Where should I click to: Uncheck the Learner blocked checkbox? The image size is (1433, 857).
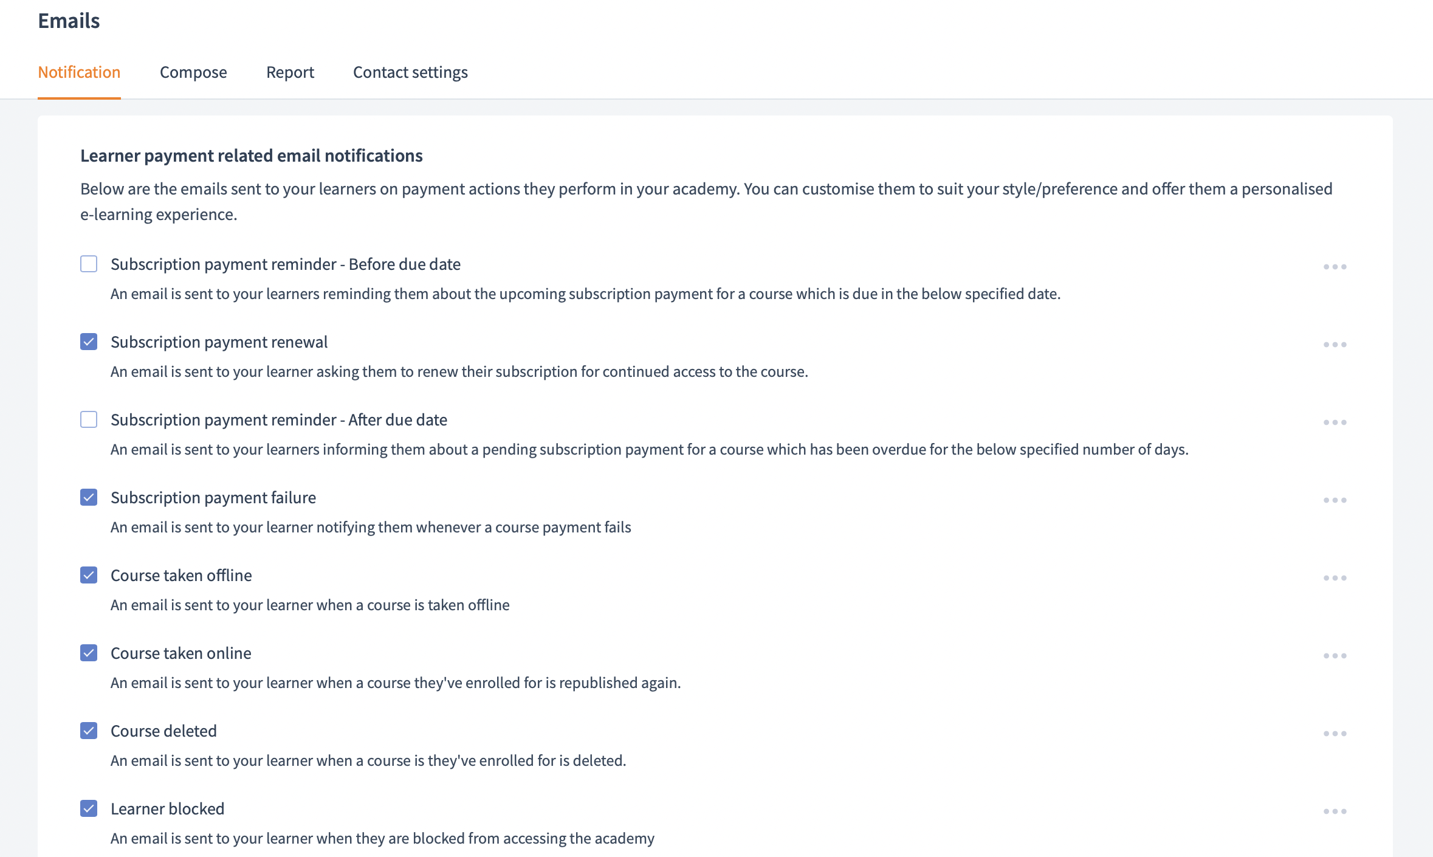point(89,808)
